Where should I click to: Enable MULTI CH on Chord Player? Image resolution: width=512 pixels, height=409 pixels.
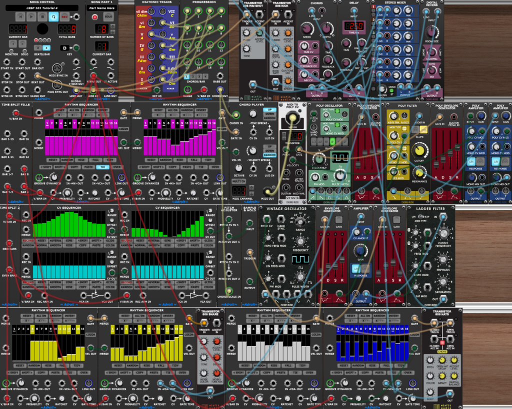point(238,181)
